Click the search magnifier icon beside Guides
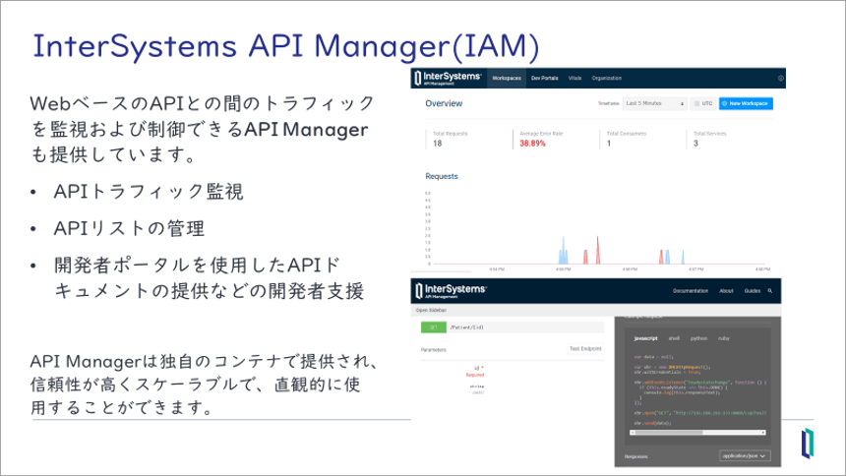846x476 pixels. (770, 291)
